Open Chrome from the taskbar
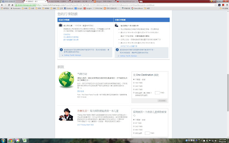229x143 pixels. 10,140
